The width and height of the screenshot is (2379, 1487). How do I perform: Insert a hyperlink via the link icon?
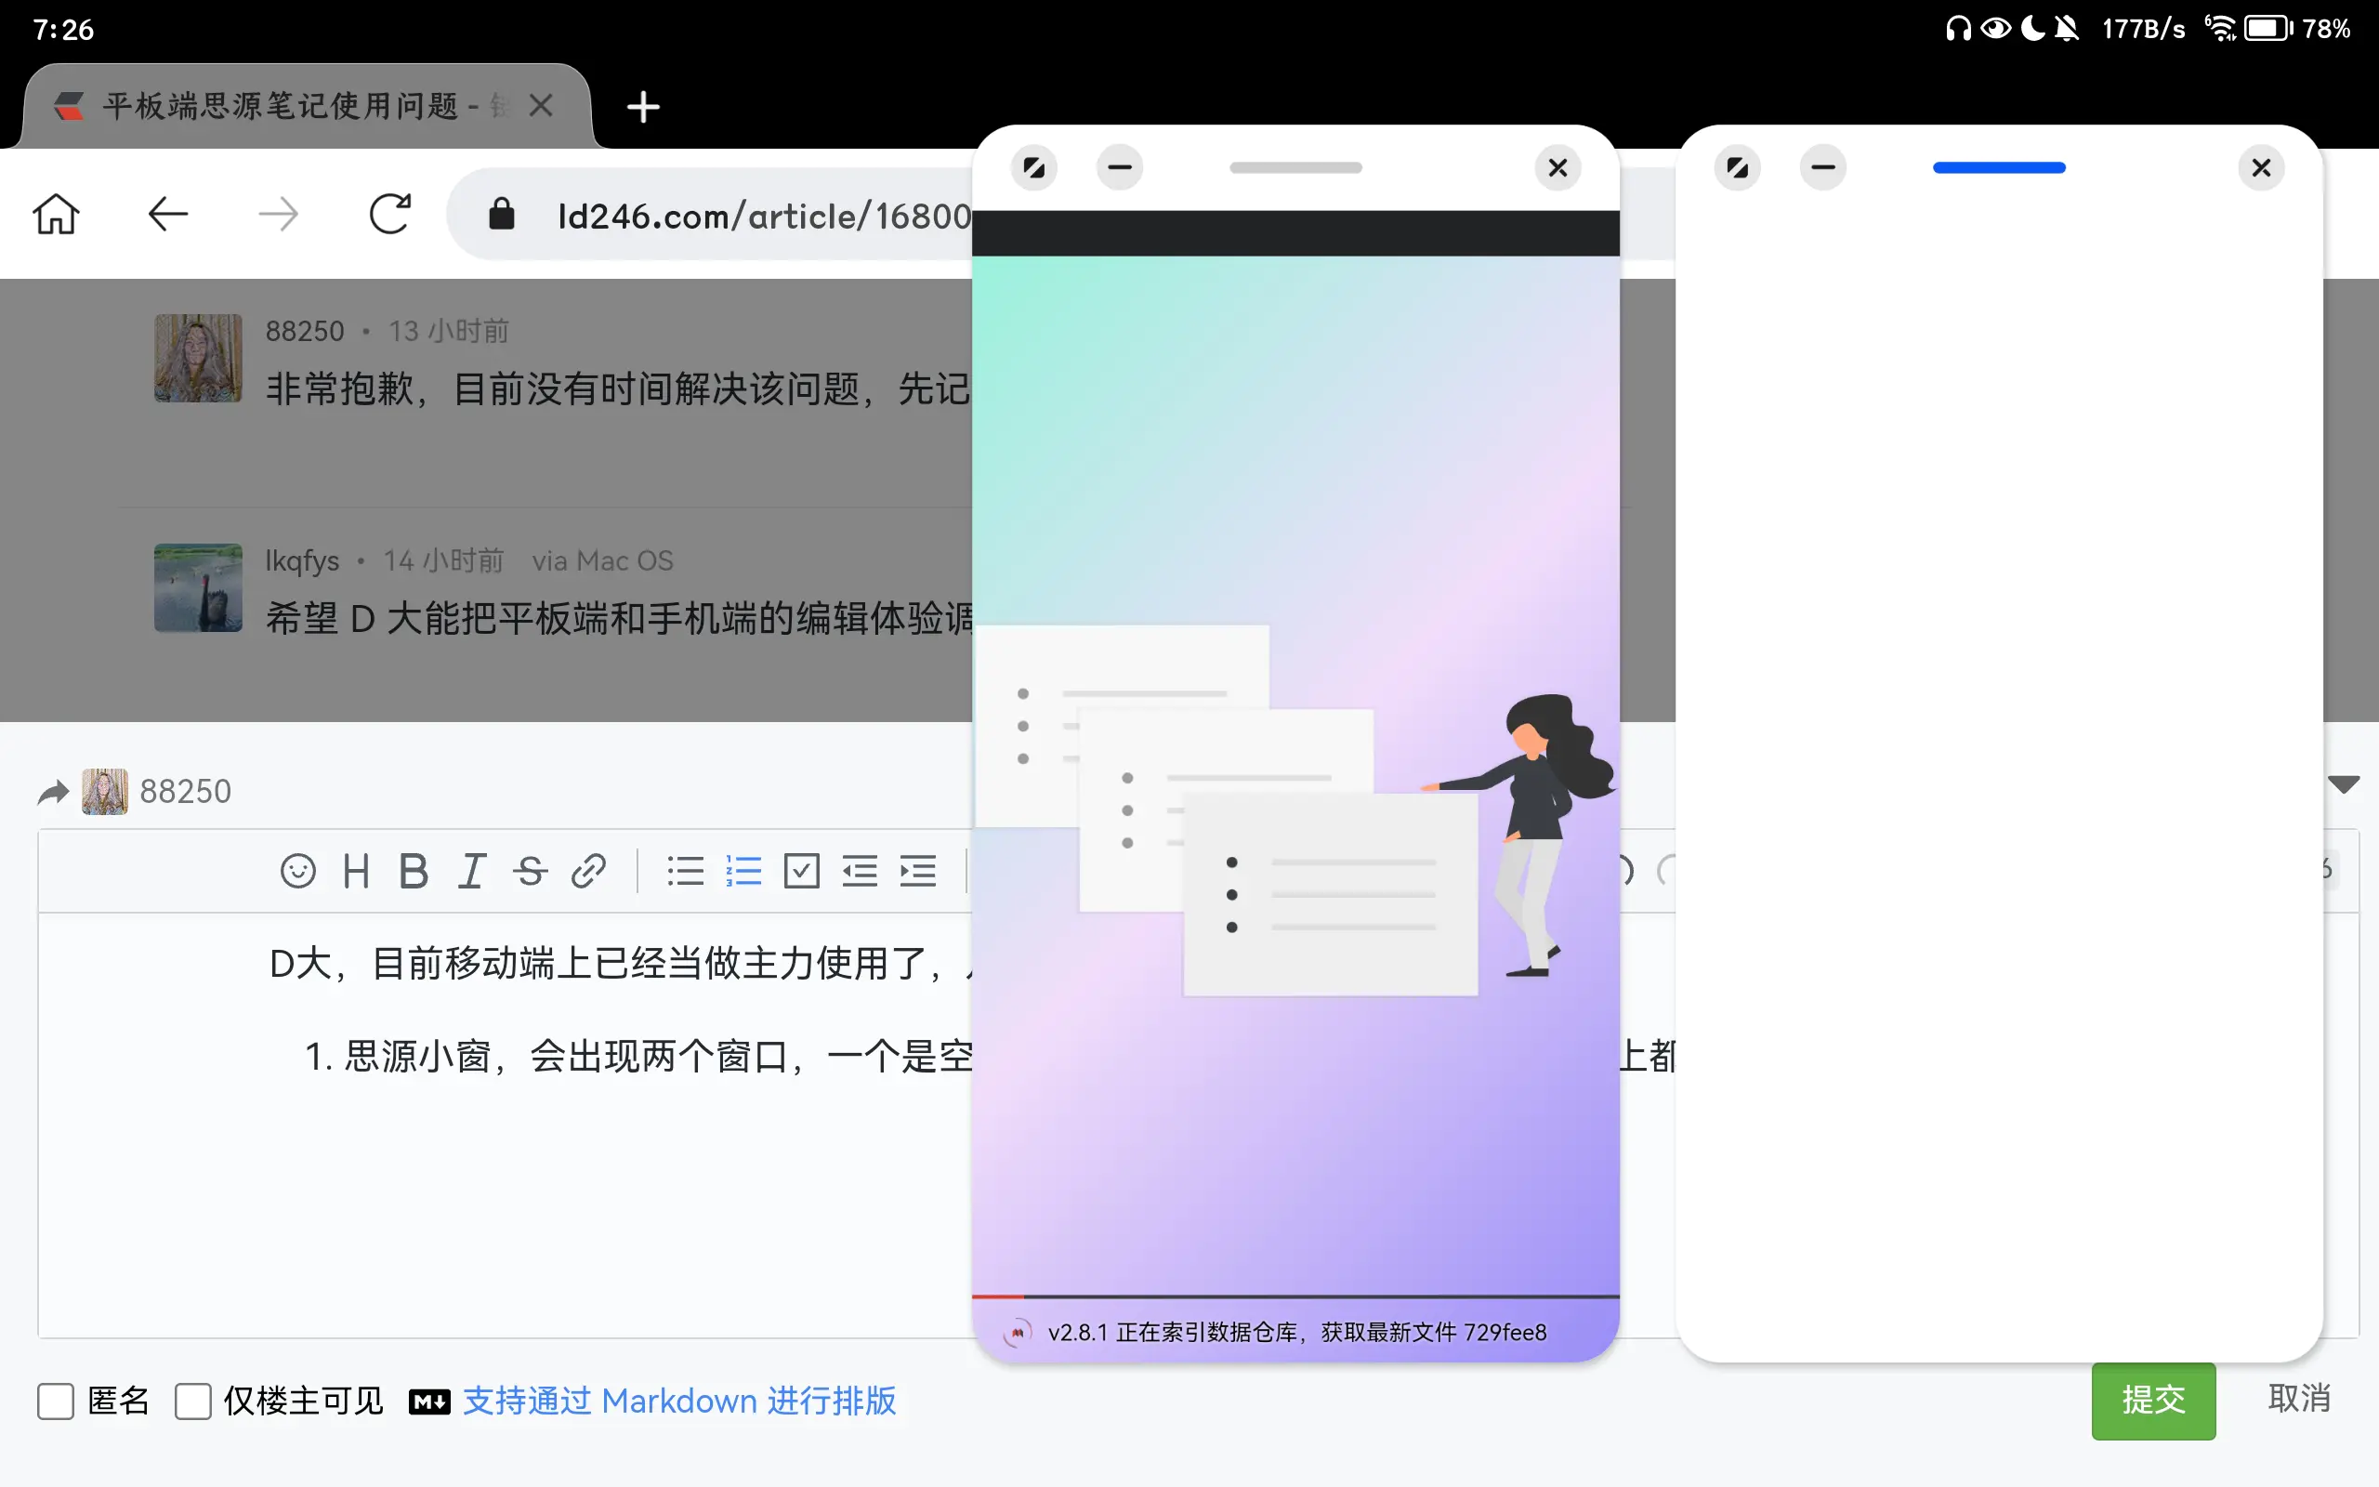pos(588,871)
